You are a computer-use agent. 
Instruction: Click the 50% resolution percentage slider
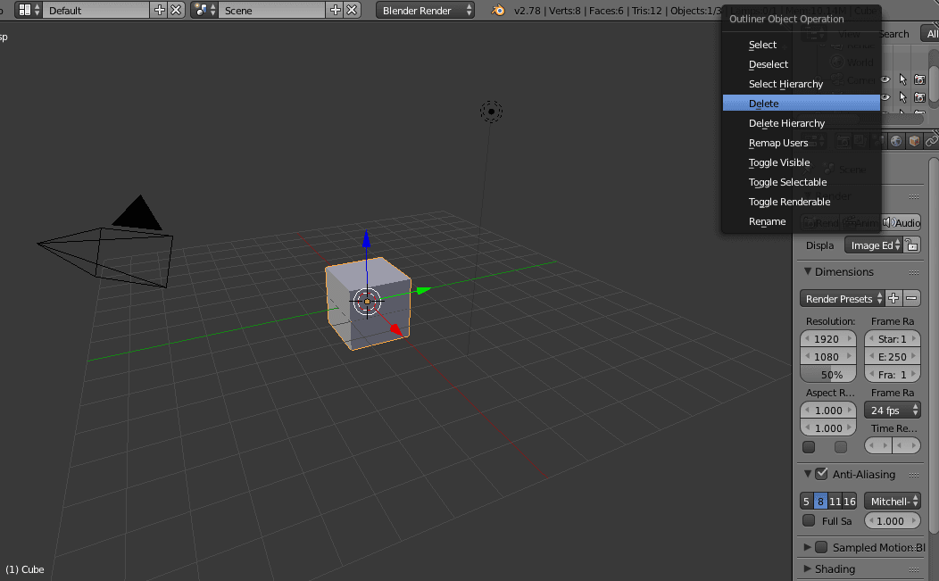(x=827, y=375)
